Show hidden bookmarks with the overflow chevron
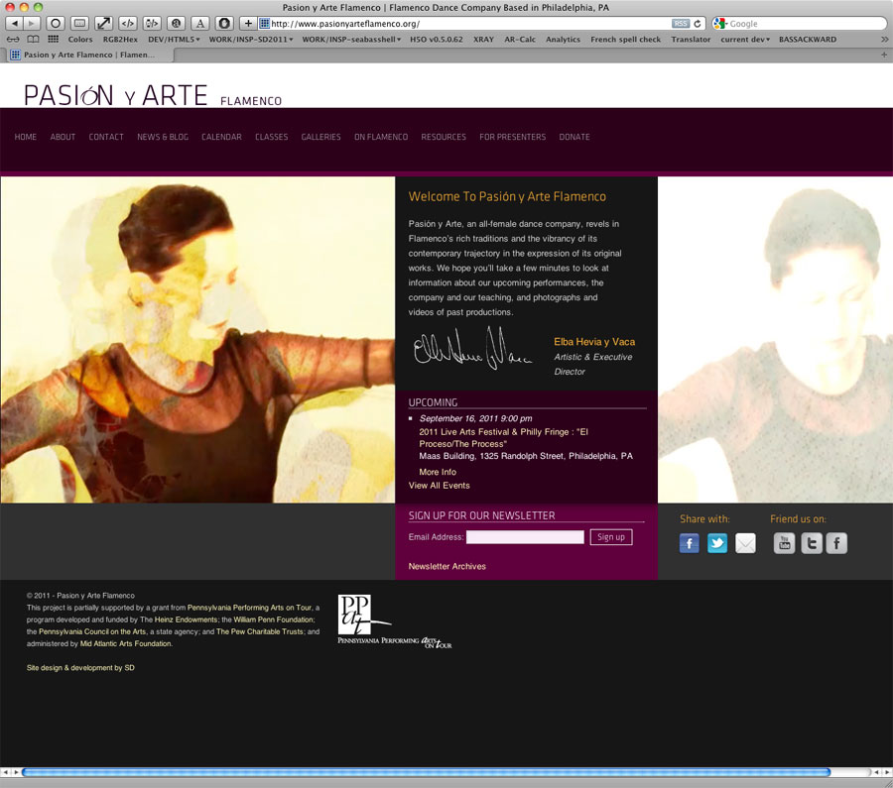This screenshot has height=788, width=893. [883, 40]
